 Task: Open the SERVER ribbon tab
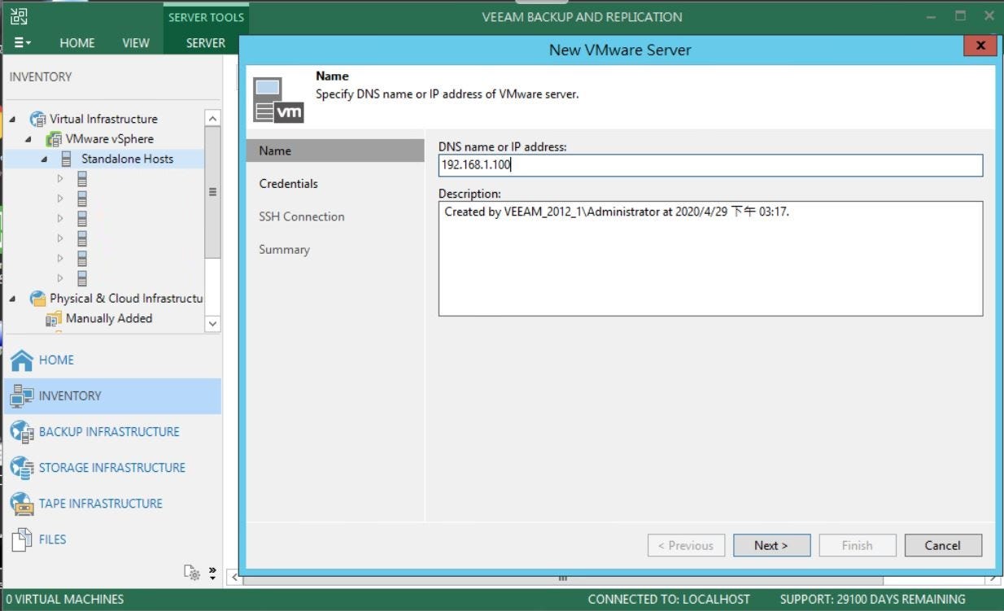pos(206,43)
